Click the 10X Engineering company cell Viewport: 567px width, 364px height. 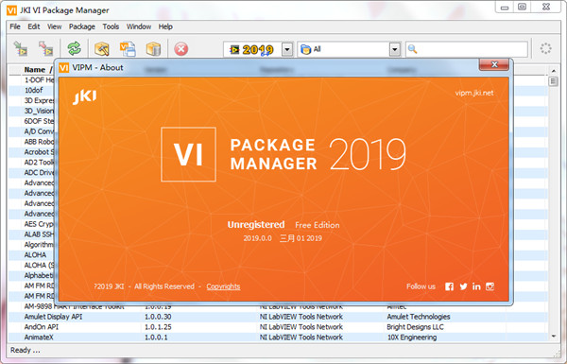tap(412, 338)
